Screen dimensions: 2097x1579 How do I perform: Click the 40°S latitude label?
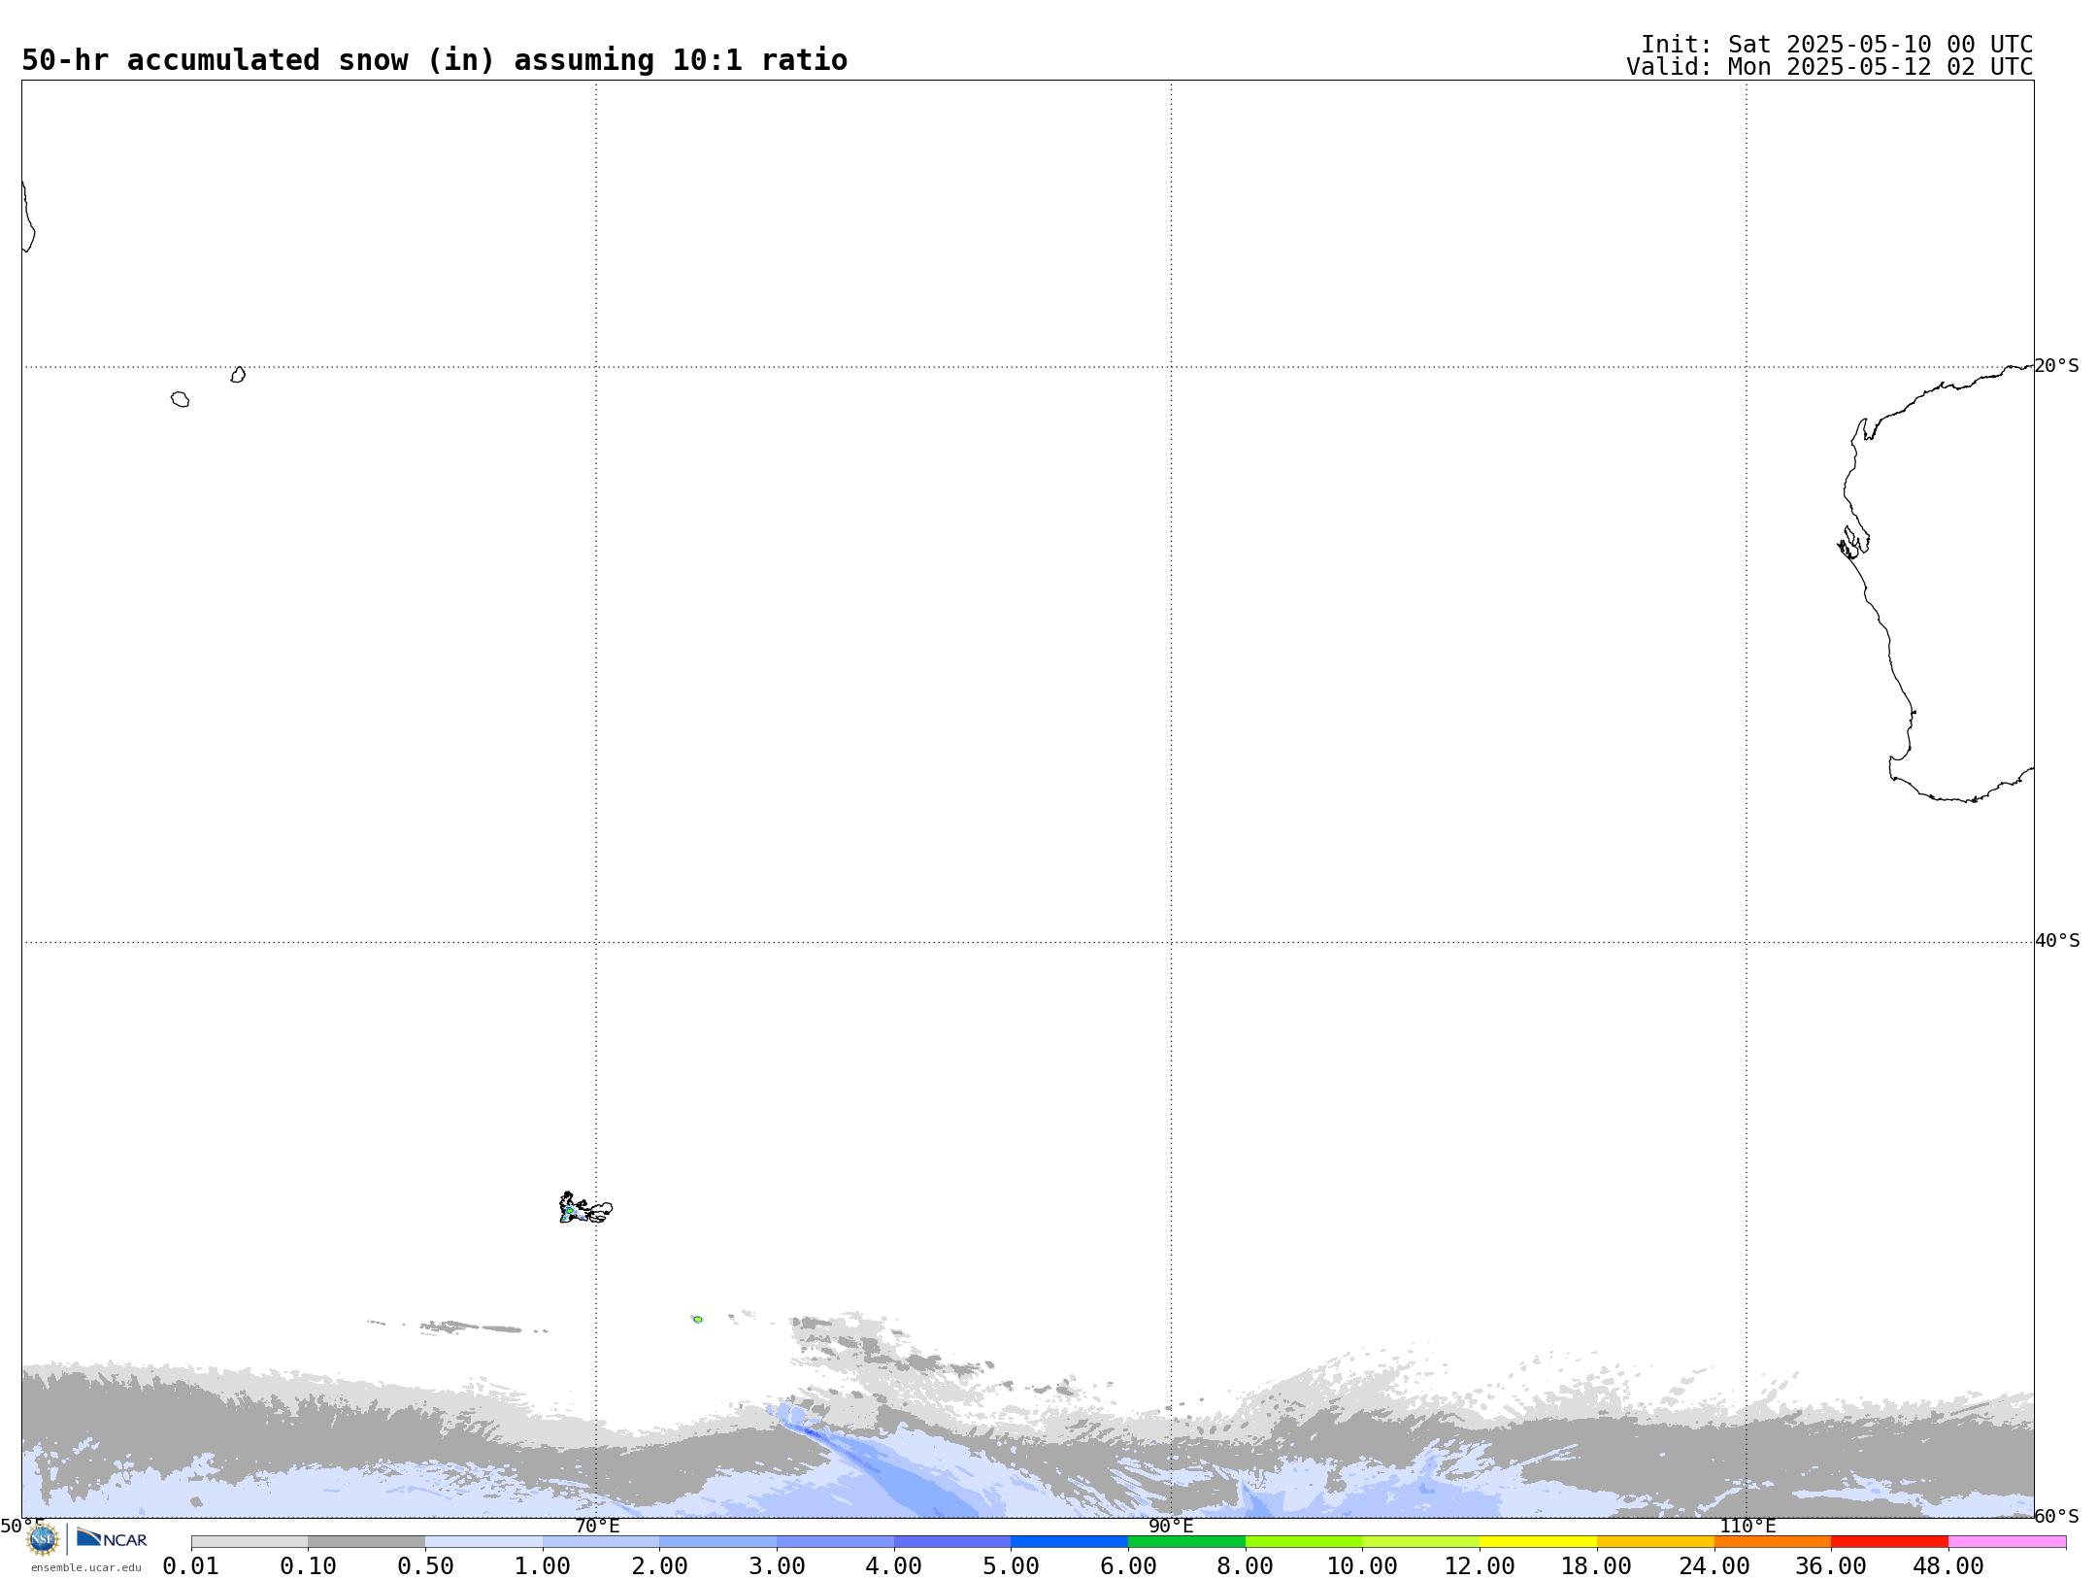pyautogui.click(x=2057, y=941)
